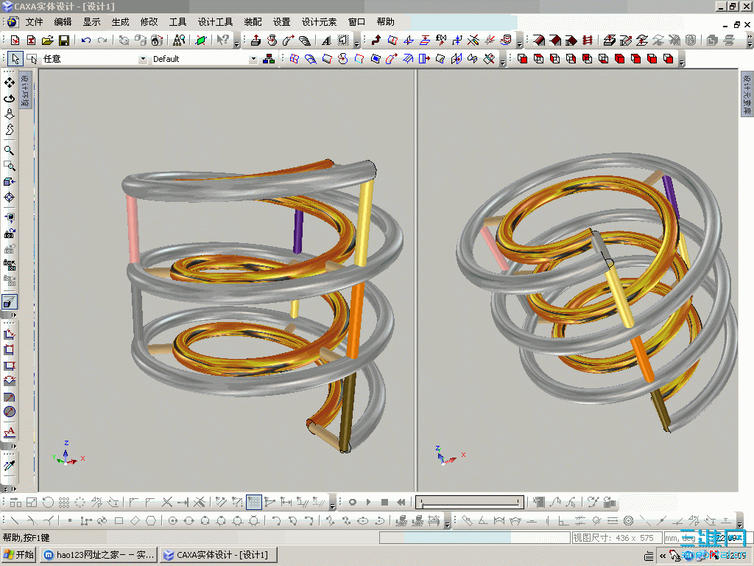
Task: Switch to hao123网址之家 taskbar window
Action: (x=99, y=555)
